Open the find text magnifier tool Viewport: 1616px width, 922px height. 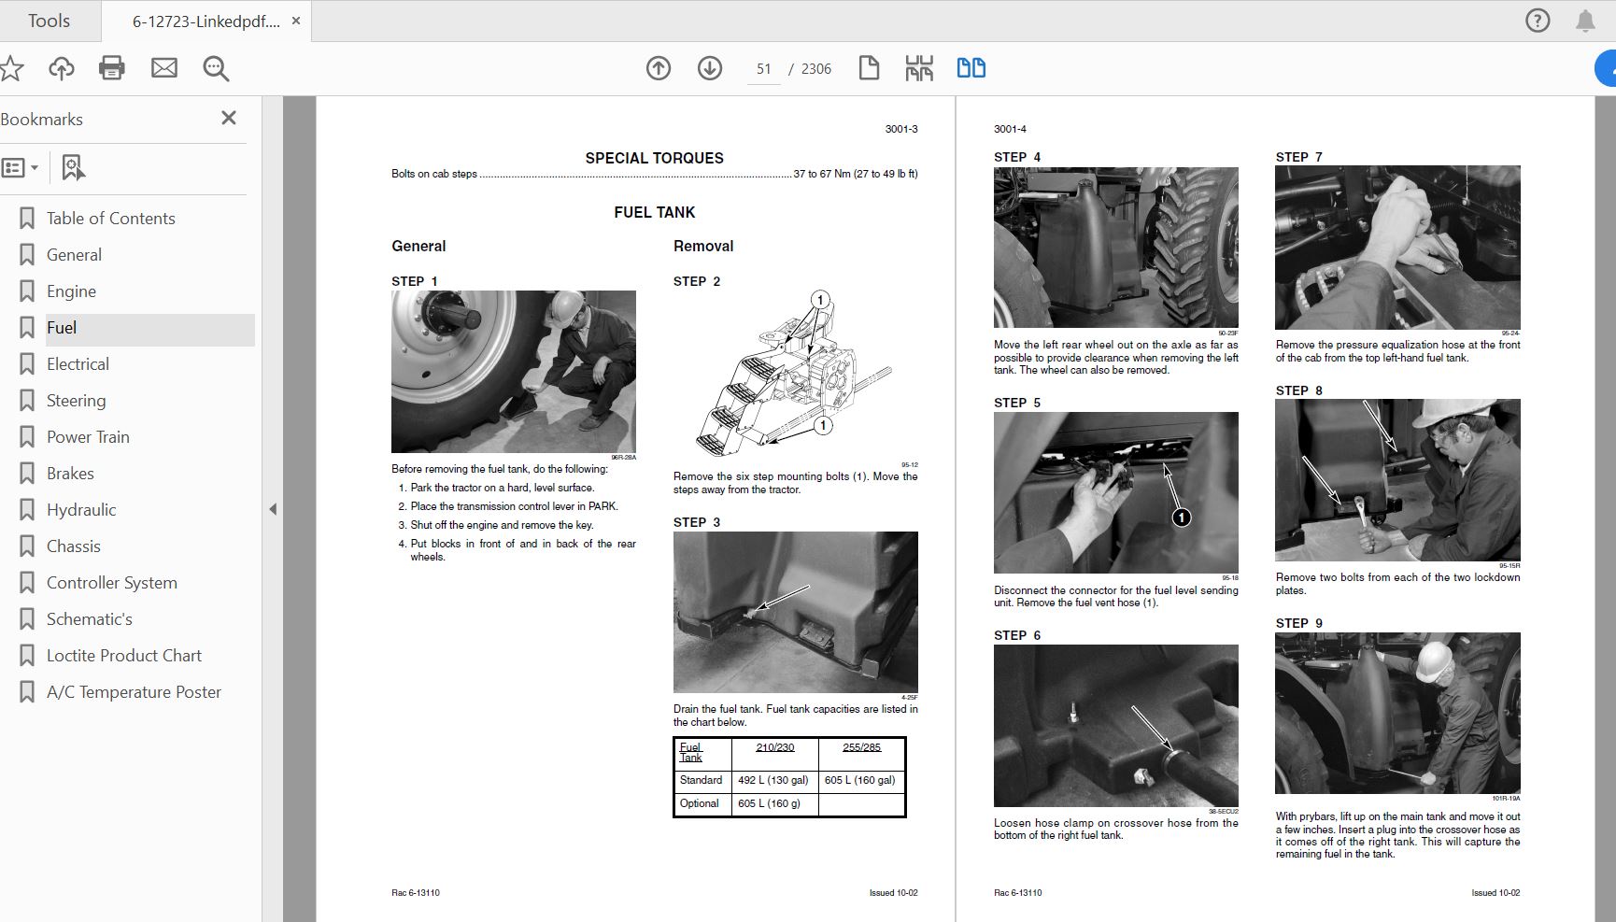216,68
